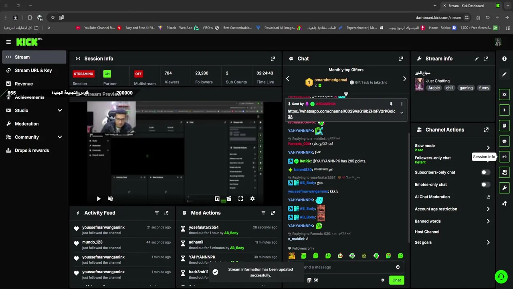
Task: Pop out the Mod Actions panel
Action: (273, 213)
